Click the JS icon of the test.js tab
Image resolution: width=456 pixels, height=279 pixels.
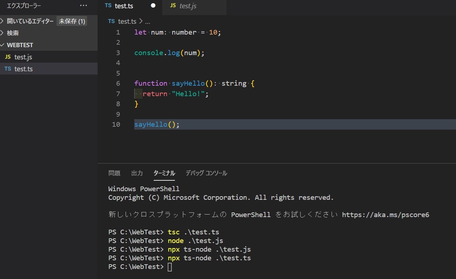click(x=173, y=6)
